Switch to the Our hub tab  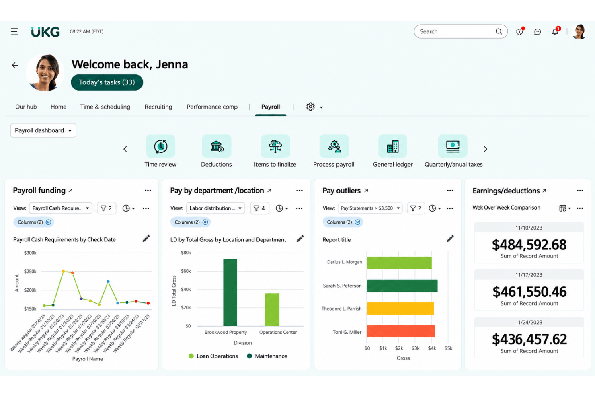(x=26, y=107)
